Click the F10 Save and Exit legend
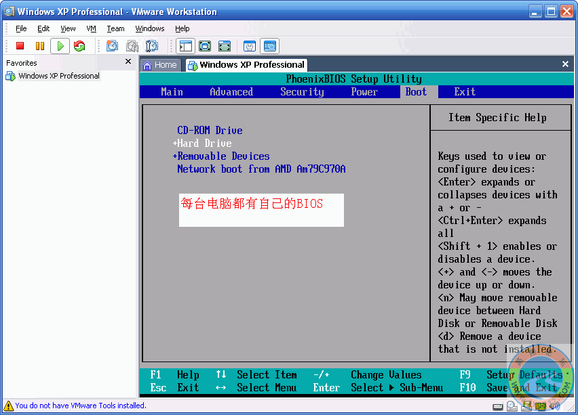Viewport: 578px width, 415px height. click(509, 388)
